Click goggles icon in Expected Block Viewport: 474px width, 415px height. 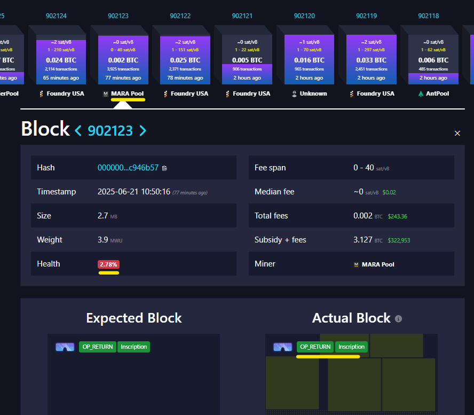[65, 347]
